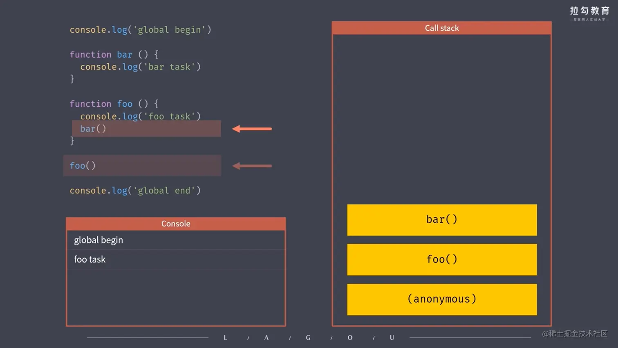Select the bar() yellow frame in Call stack

point(442,220)
